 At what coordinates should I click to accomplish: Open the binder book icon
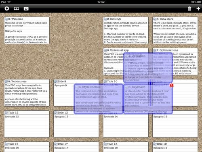pos(17,9)
